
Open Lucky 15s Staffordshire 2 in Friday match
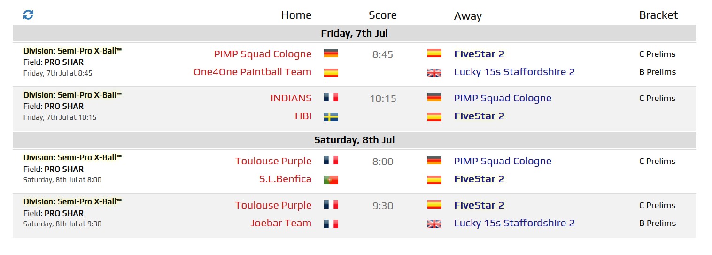pos(514,72)
